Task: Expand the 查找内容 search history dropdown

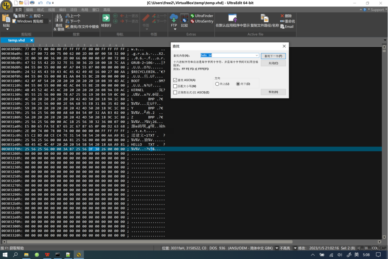Action: click(256, 56)
